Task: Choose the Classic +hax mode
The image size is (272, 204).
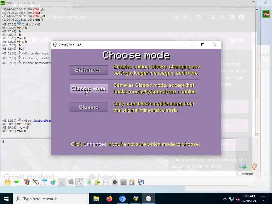Action: [89, 88]
